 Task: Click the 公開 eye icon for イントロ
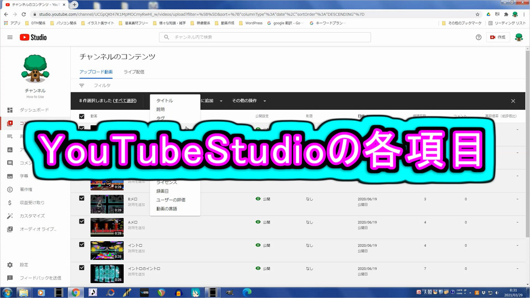pos(258,245)
